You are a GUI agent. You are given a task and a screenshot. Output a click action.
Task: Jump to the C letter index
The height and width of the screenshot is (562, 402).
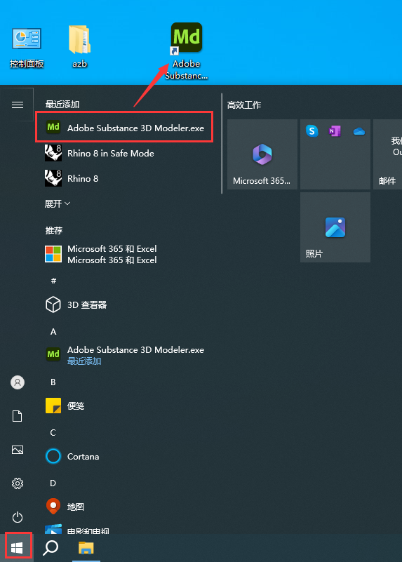click(53, 433)
